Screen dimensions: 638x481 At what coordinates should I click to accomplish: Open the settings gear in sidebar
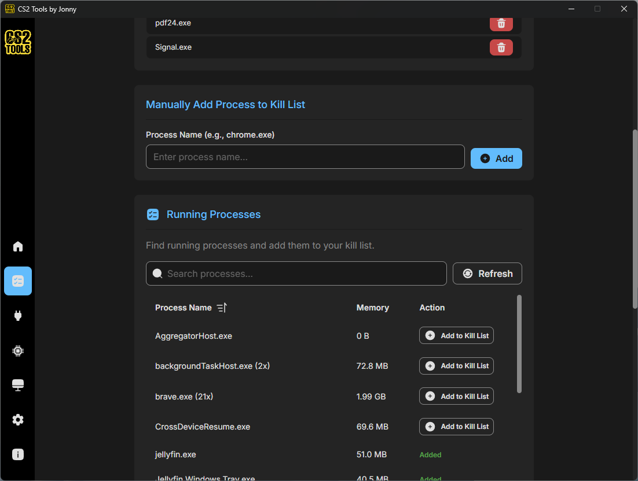(18, 420)
